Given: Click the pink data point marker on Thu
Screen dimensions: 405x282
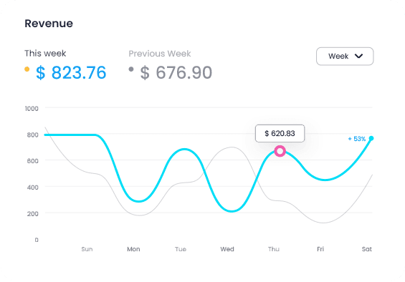Looking at the screenshot, I should coord(280,151).
